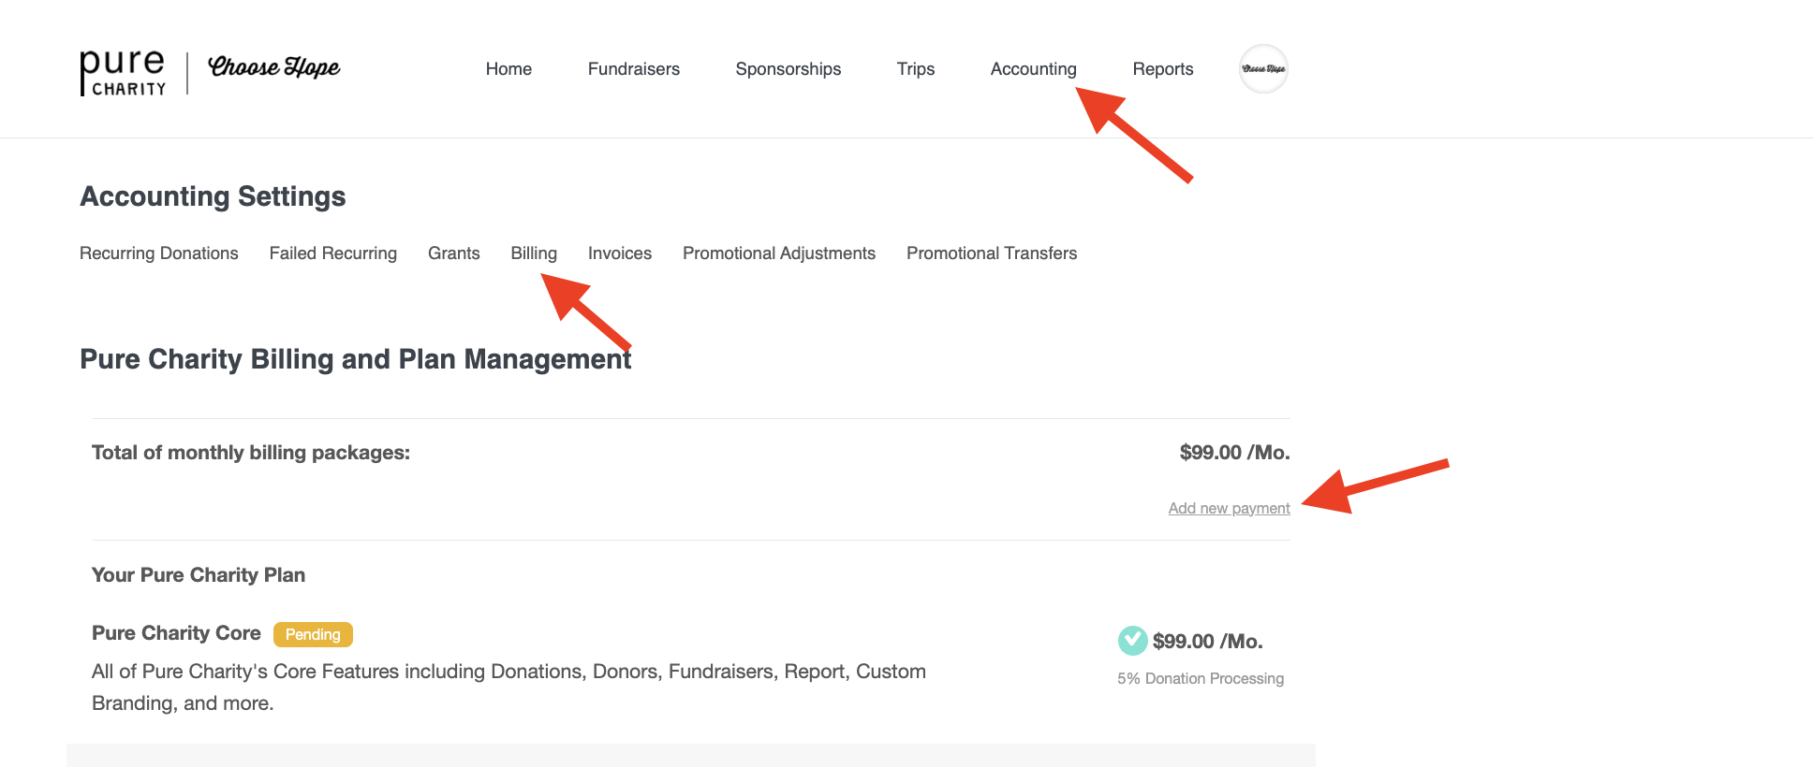1813x767 pixels.
Task: Click the Add new payment link
Action: (1229, 508)
